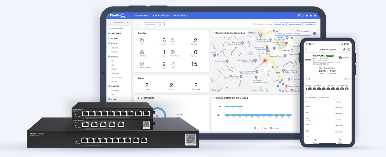Click the settings gear in header
This screenshot has height=157, width=386.
tap(302, 16)
